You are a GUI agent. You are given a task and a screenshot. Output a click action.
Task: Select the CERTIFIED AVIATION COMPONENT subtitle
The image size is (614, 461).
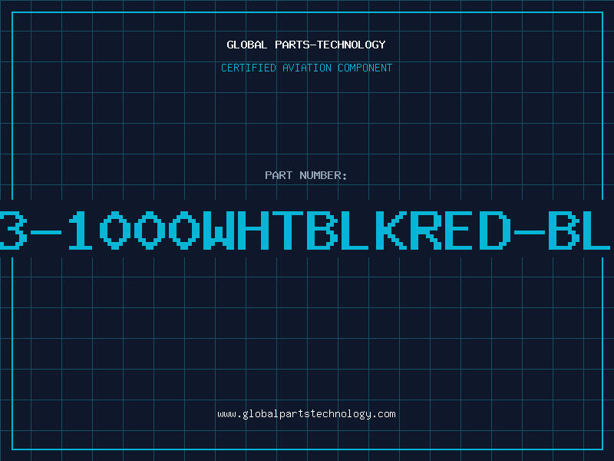pos(306,68)
